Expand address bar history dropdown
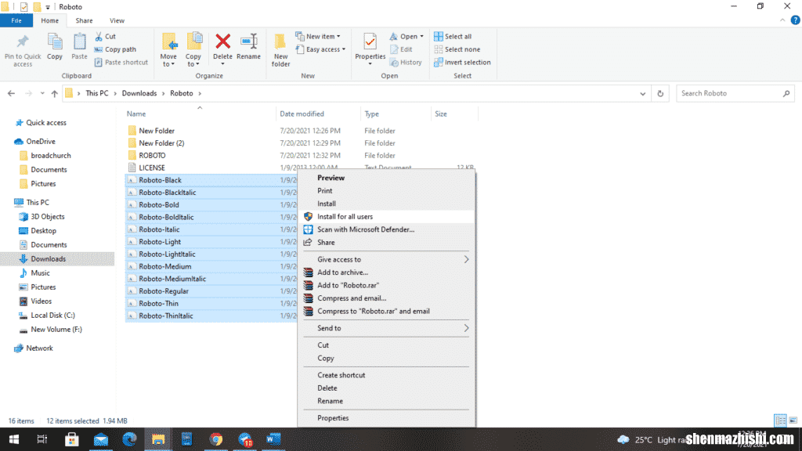Viewport: 802px width, 451px height. (642, 94)
